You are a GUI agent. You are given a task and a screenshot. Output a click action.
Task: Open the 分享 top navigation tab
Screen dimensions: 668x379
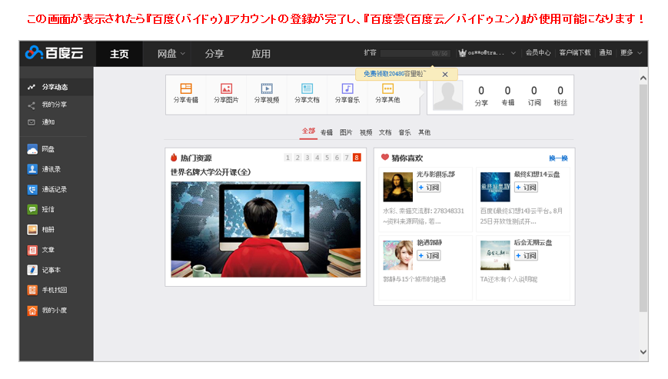point(214,54)
